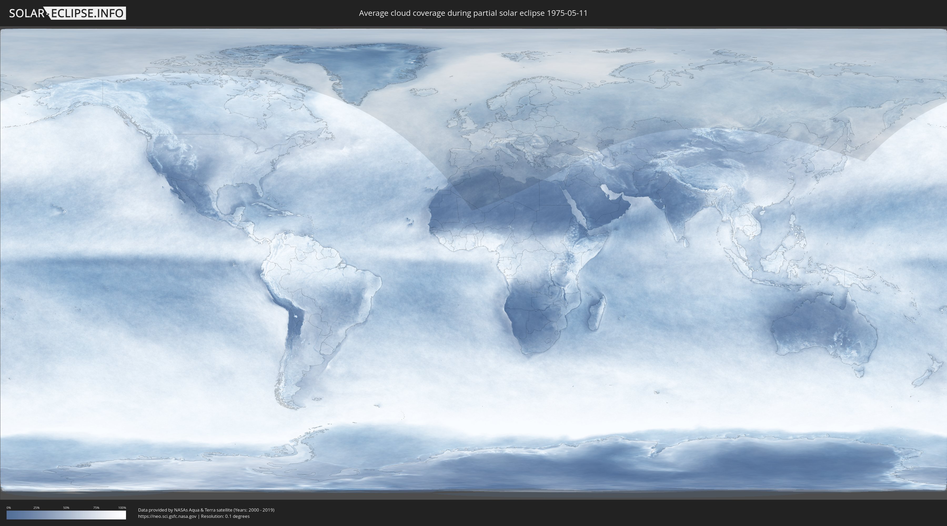Click the 100% legend label
This screenshot has width=947, height=526.
click(122, 508)
